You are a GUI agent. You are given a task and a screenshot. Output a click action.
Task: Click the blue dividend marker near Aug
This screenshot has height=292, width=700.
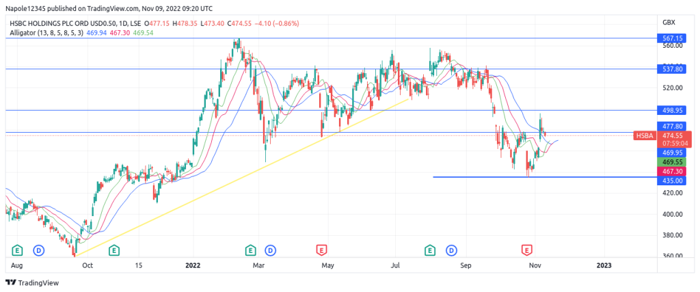pyautogui.click(x=38, y=250)
